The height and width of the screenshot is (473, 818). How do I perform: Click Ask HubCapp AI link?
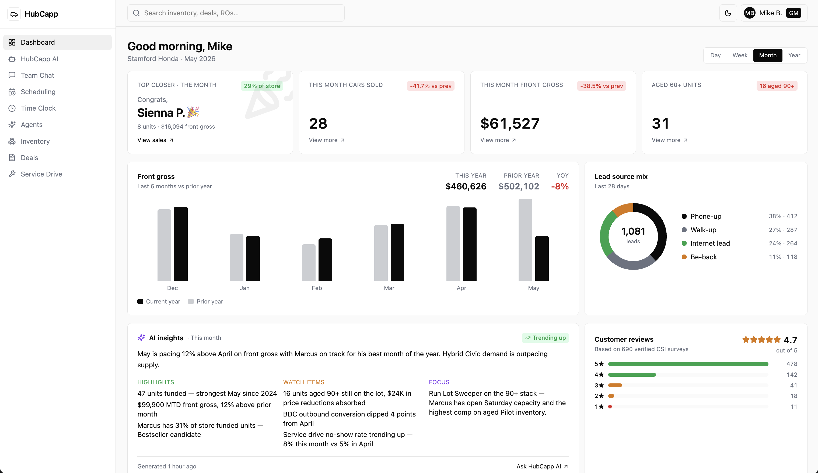pyautogui.click(x=542, y=466)
